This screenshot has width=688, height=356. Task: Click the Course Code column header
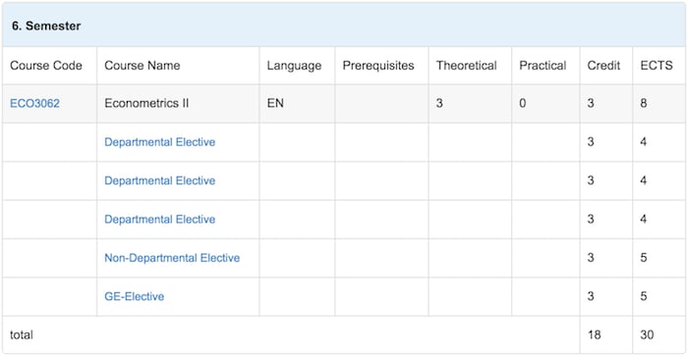pos(46,66)
